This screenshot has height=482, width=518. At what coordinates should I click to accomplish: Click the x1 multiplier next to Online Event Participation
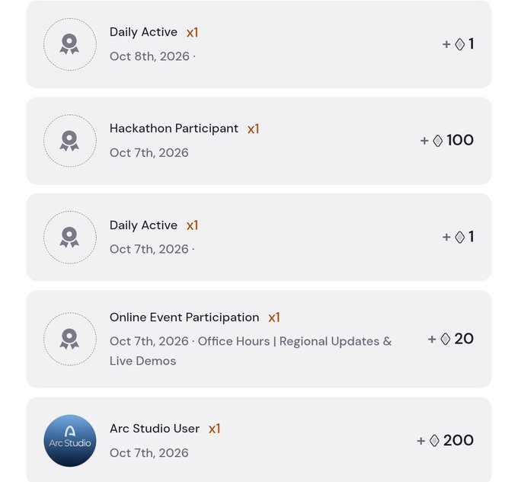[274, 318]
